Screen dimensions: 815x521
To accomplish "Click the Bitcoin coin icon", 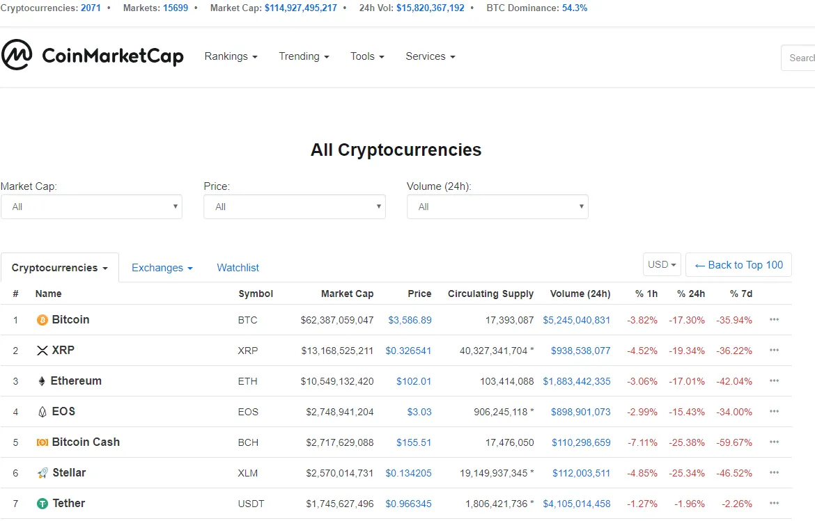I will click(42, 320).
